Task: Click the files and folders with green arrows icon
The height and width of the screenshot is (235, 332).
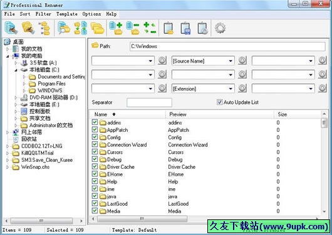Action: pyautogui.click(x=80, y=28)
